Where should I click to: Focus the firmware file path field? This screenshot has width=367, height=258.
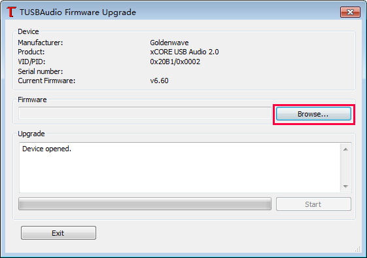[145, 113]
